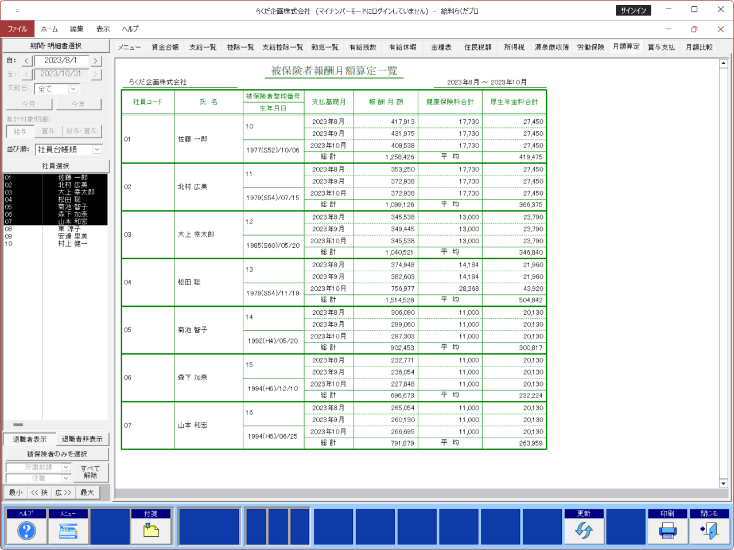The width and height of the screenshot is (734, 550).
Task: Click scroll down arrow of report
Action: point(724,483)
